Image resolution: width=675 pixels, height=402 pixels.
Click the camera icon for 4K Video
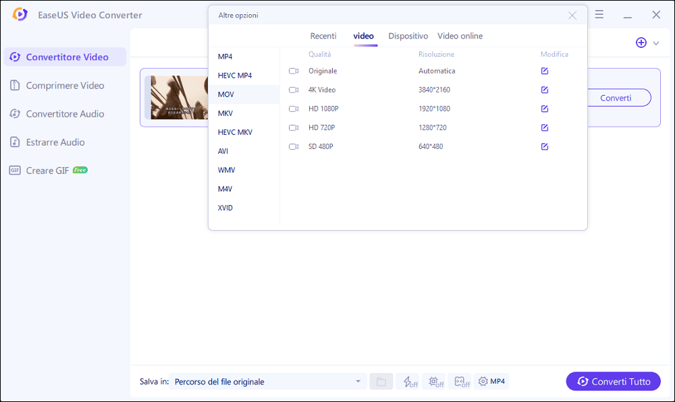click(x=294, y=90)
